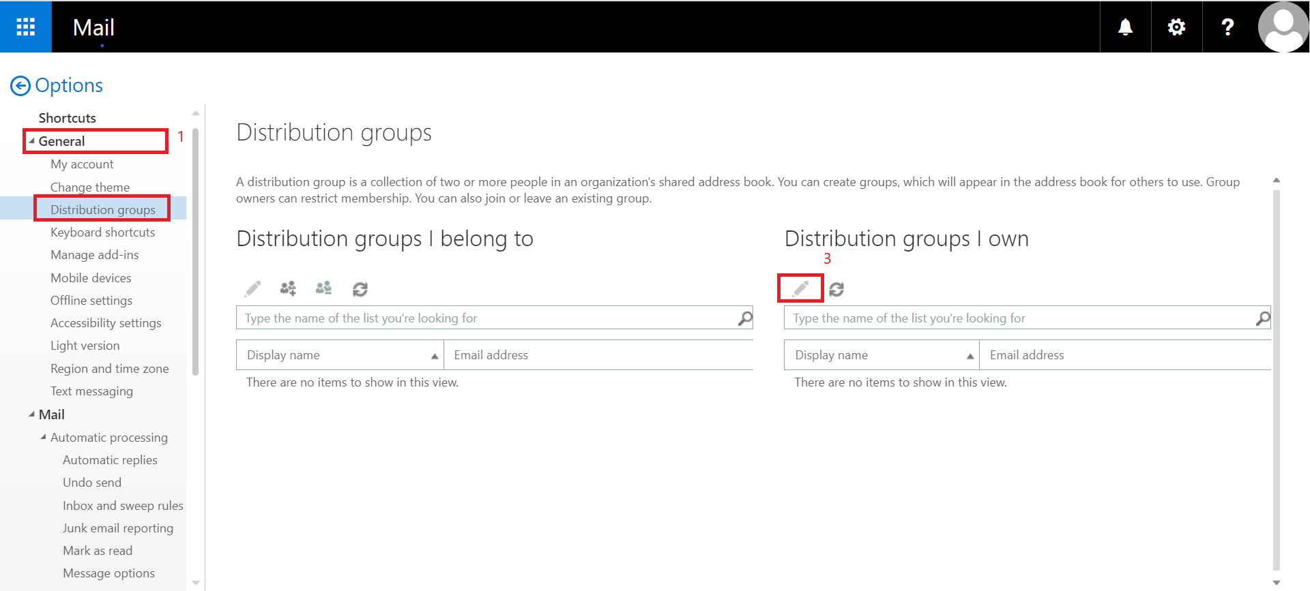Image resolution: width=1310 pixels, height=591 pixels.
Task: Refresh the groups I belong to list
Action: click(x=360, y=289)
